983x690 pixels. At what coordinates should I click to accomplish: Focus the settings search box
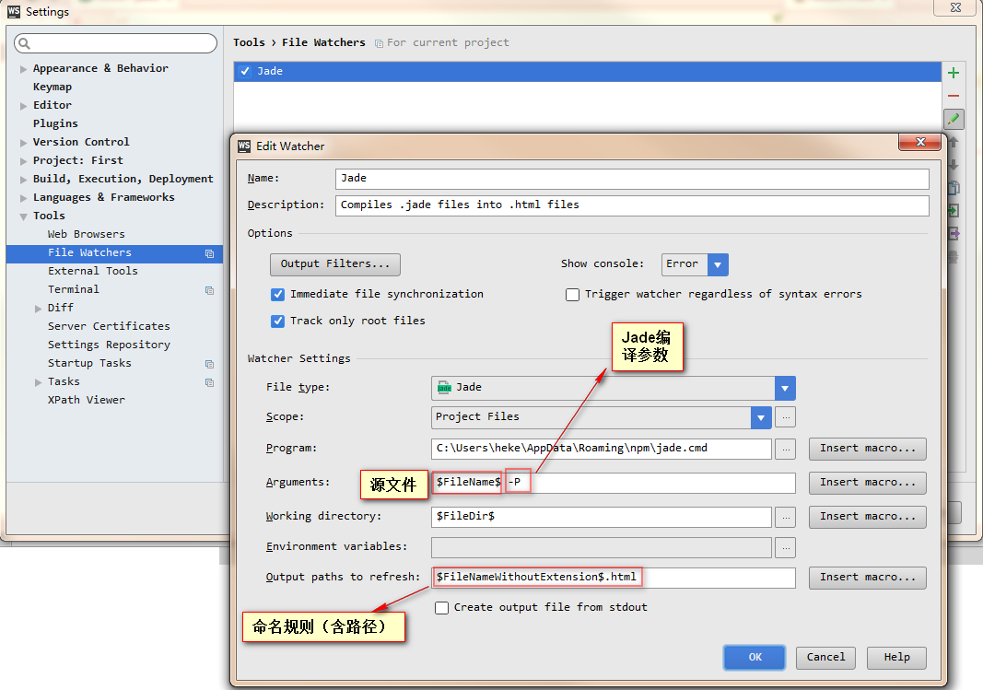115,43
